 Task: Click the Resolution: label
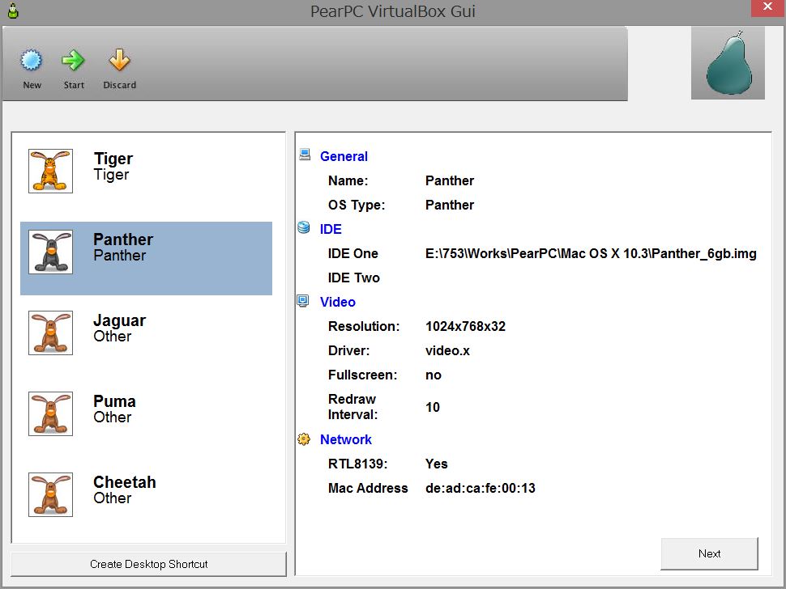click(x=364, y=327)
